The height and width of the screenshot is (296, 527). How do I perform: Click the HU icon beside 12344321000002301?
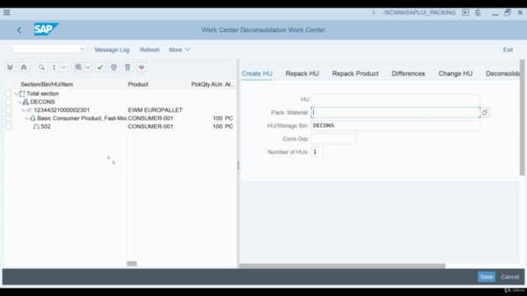[x=30, y=110]
